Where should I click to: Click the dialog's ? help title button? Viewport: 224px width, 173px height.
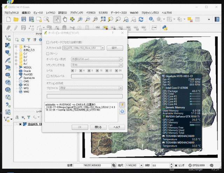(x=113, y=33)
